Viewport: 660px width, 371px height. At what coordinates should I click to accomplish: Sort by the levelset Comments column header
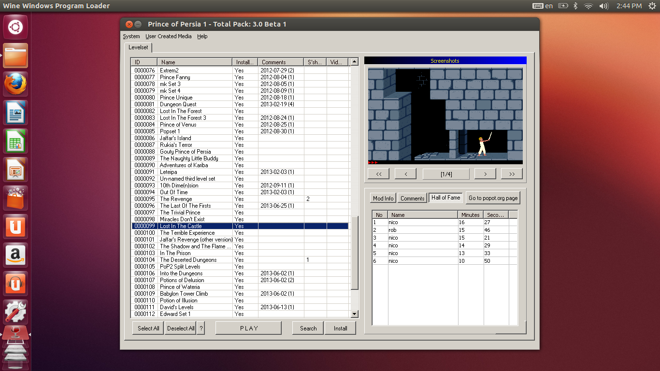[281, 62]
